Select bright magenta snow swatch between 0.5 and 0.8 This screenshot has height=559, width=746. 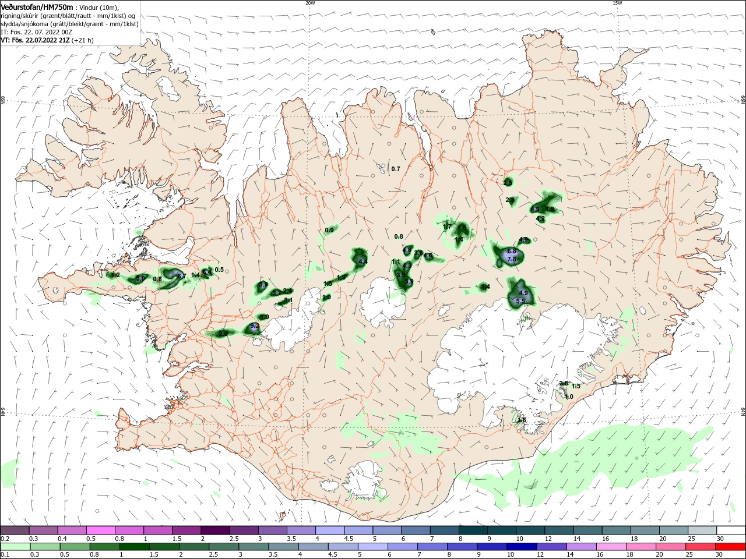pos(100,530)
